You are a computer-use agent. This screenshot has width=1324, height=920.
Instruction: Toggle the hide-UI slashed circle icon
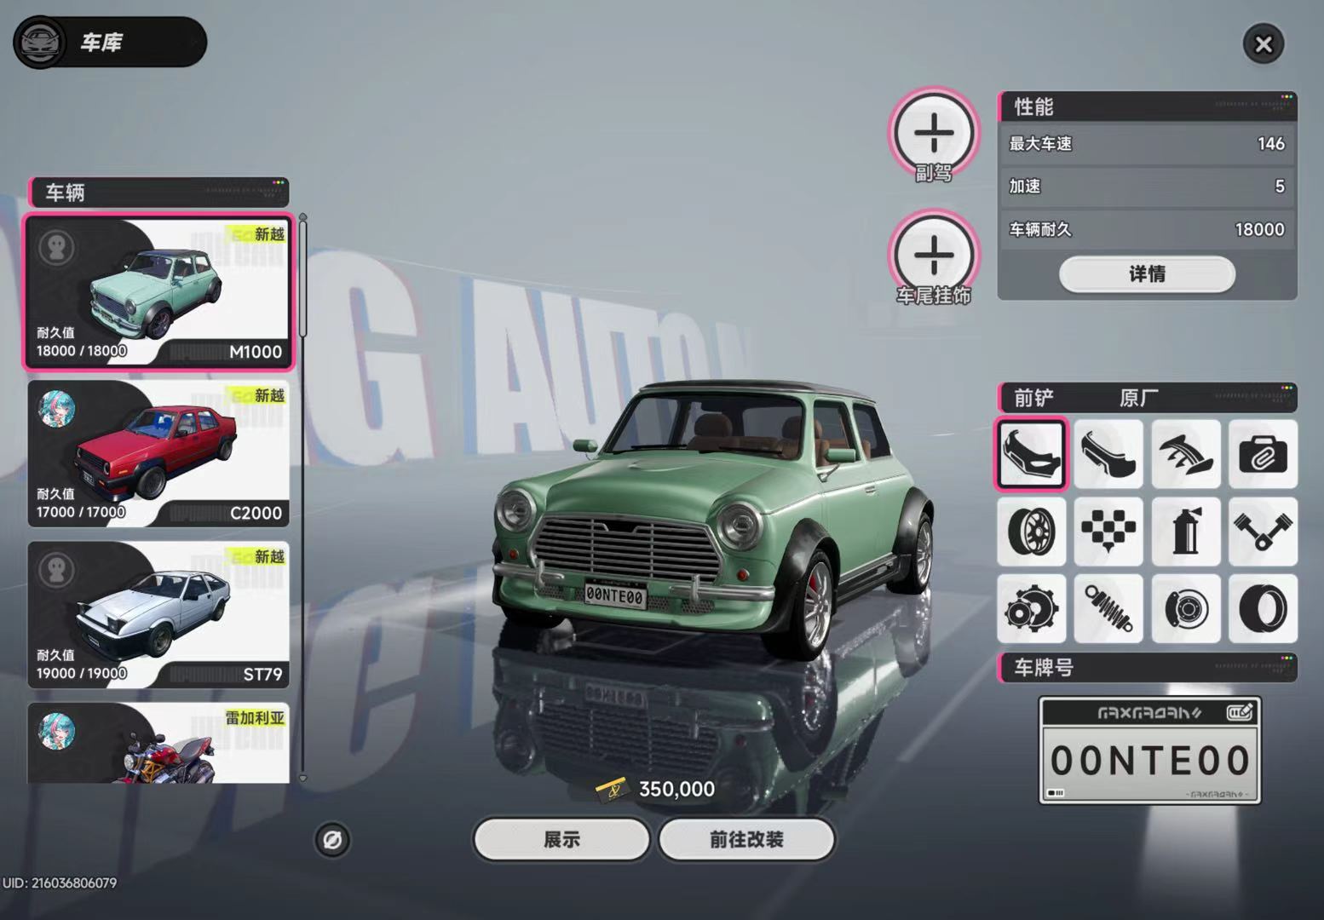click(332, 840)
